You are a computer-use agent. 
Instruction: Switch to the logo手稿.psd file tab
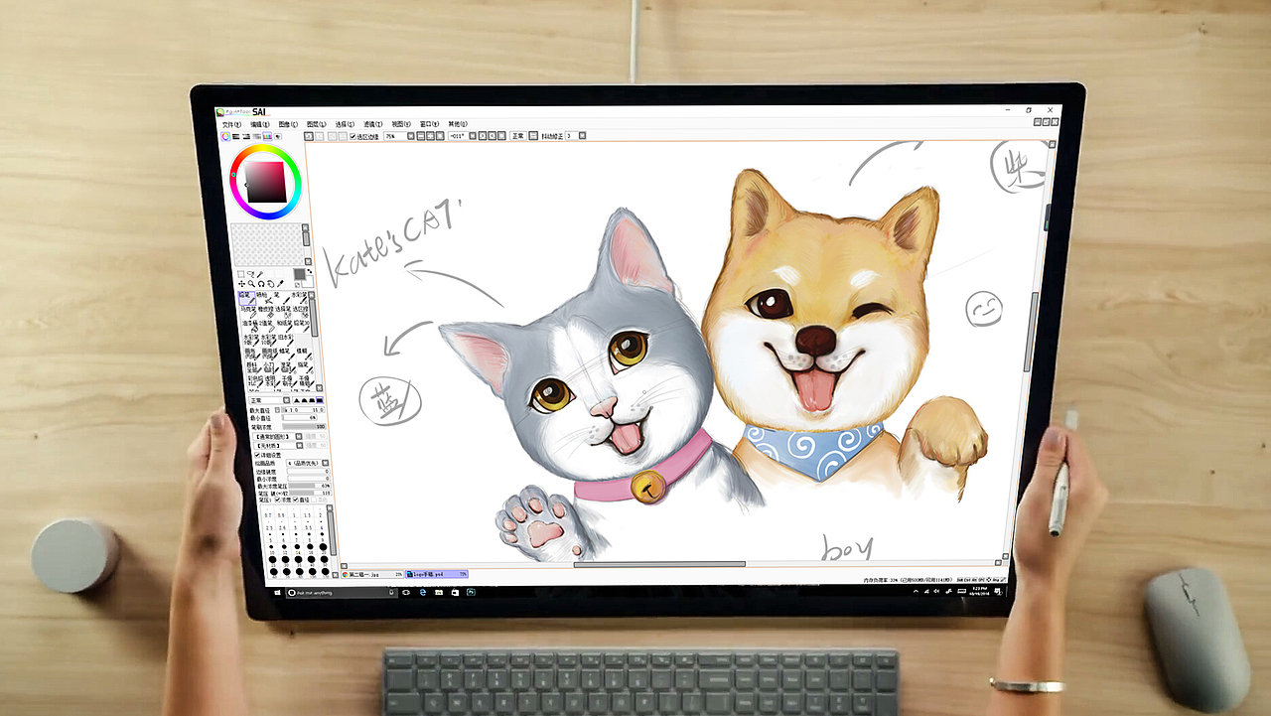point(437,574)
